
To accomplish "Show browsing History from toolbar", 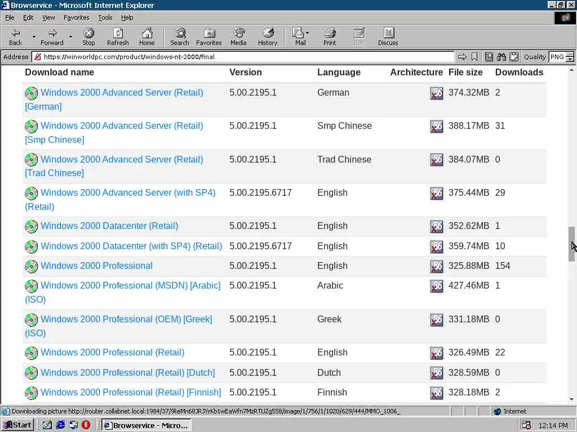I will pyautogui.click(x=268, y=37).
